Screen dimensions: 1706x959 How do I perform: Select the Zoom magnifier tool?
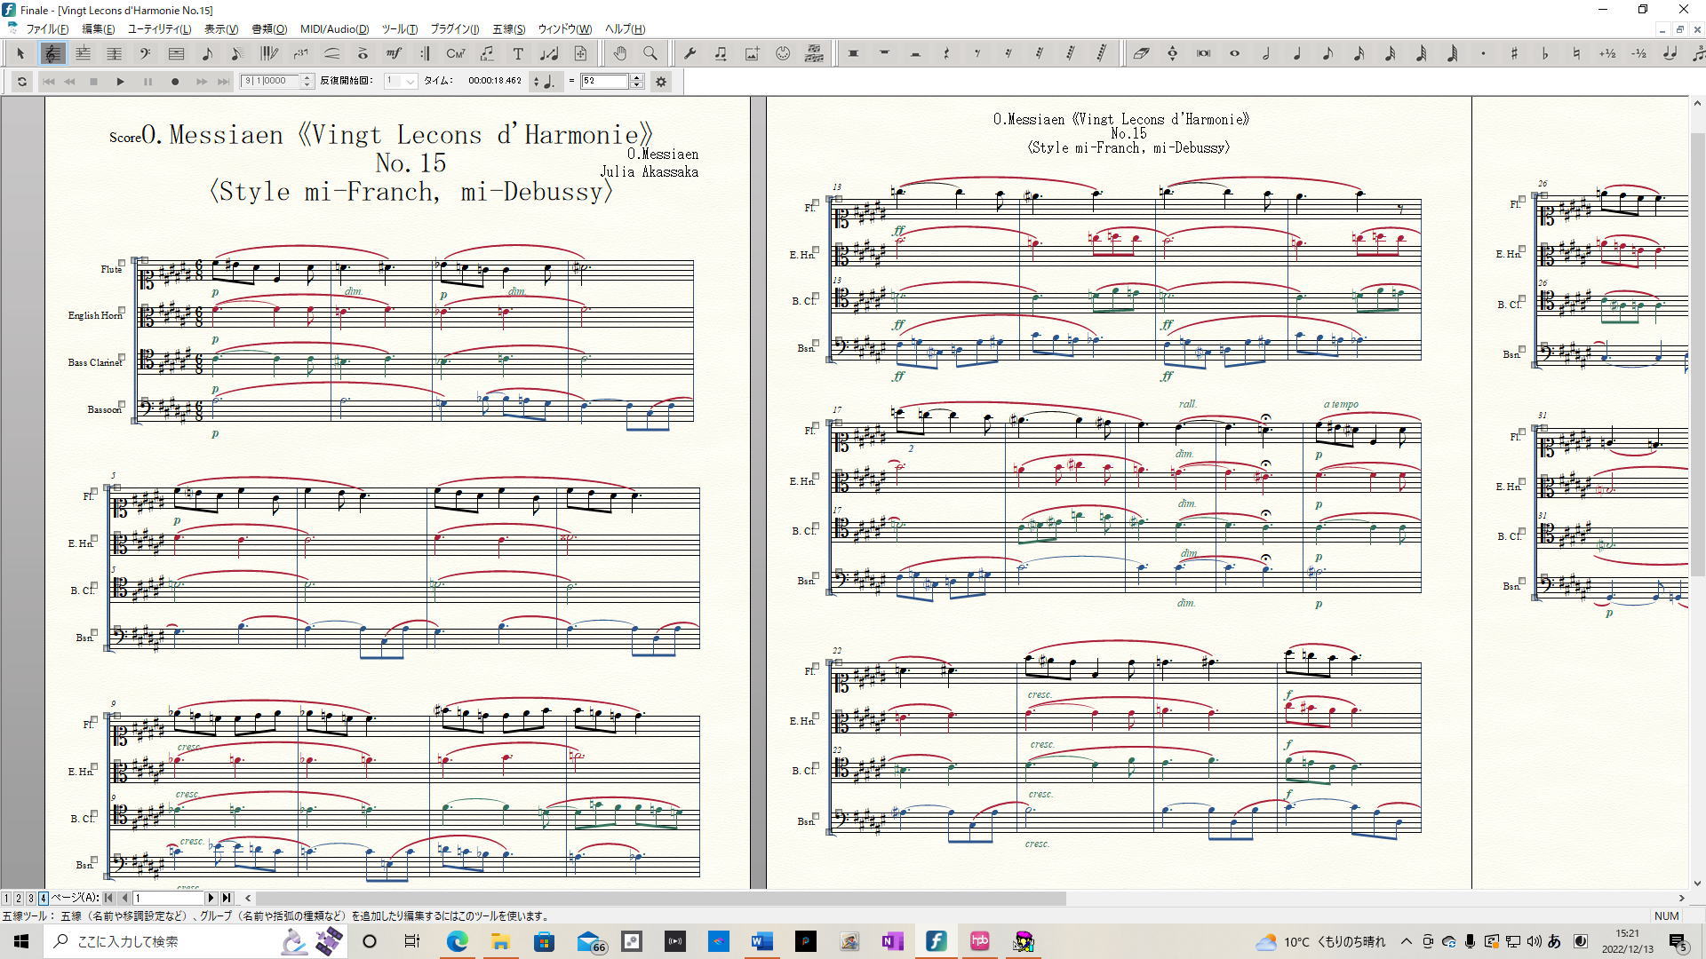(x=650, y=53)
